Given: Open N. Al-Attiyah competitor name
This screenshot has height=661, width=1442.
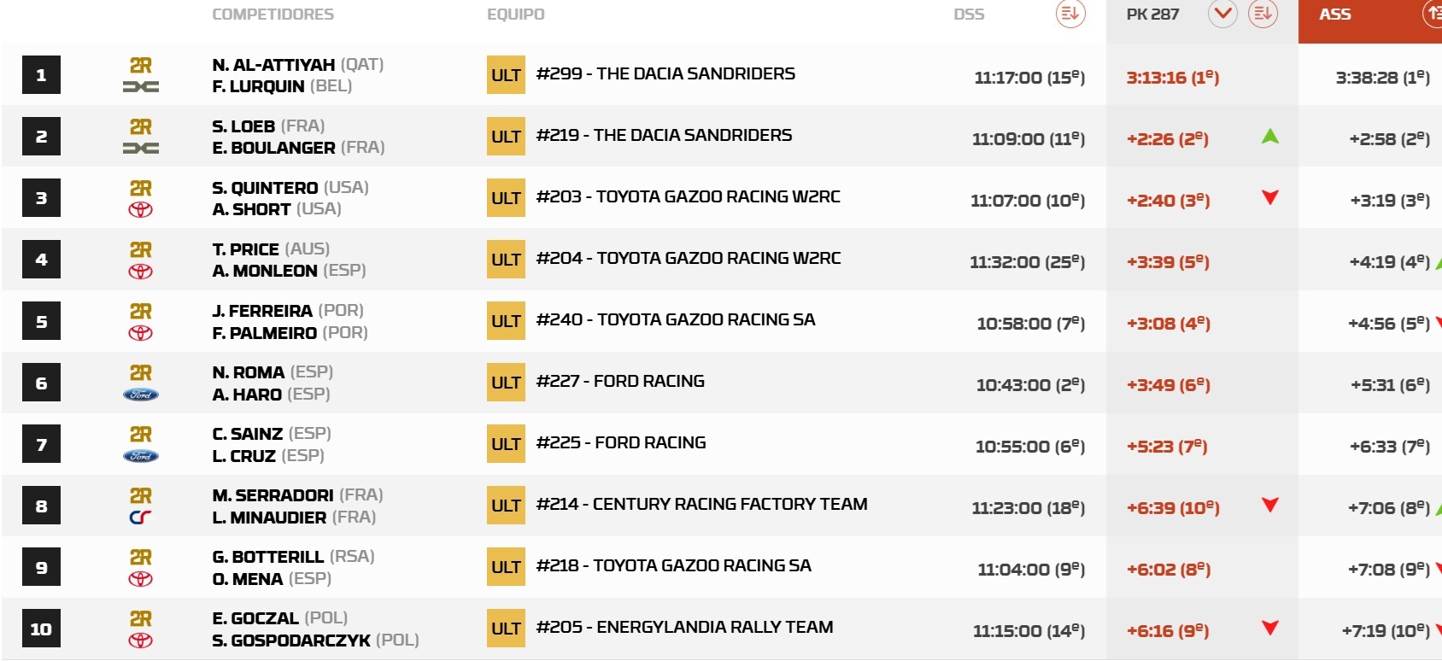Looking at the screenshot, I should tap(273, 65).
